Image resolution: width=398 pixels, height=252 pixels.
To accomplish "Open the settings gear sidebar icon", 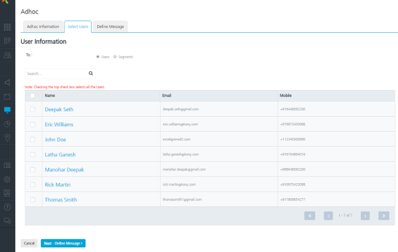I will pos(8,179).
